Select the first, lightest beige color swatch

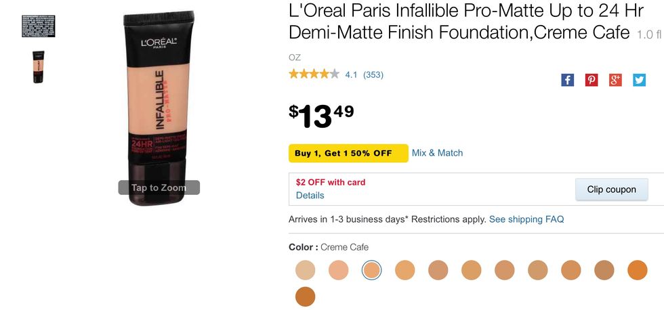click(306, 270)
